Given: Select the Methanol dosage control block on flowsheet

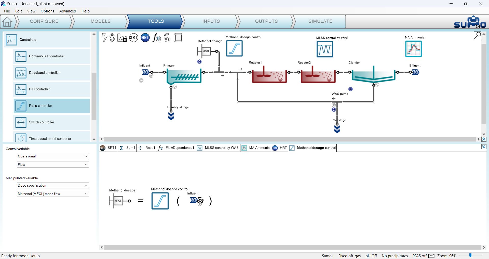Looking at the screenshot, I should click(x=234, y=48).
